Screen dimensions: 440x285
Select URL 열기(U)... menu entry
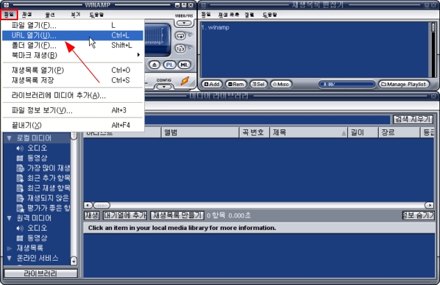click(x=72, y=35)
